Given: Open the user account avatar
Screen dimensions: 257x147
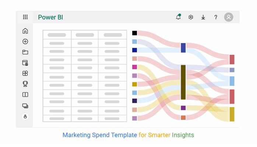Looking at the screenshot, I should (x=229, y=17).
